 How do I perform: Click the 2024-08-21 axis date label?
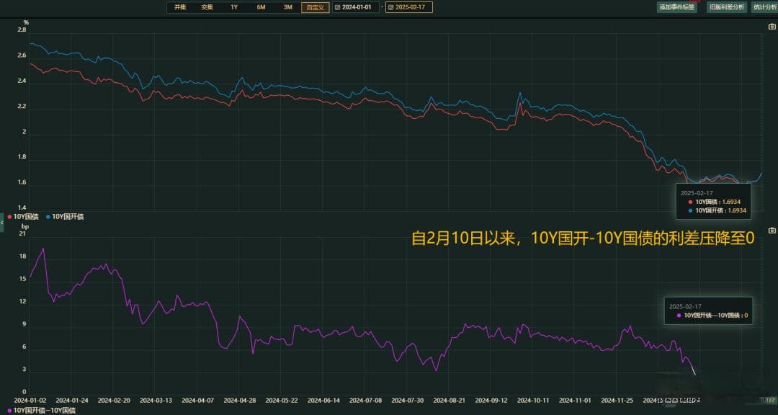450,400
